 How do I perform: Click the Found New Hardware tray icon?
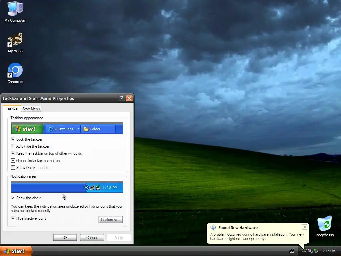click(304, 251)
